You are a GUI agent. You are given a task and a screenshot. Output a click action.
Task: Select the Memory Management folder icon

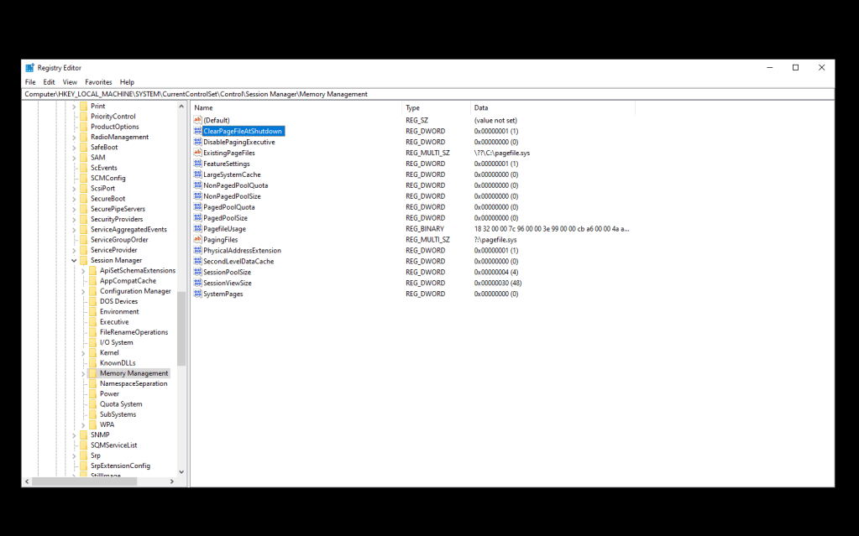(x=92, y=373)
